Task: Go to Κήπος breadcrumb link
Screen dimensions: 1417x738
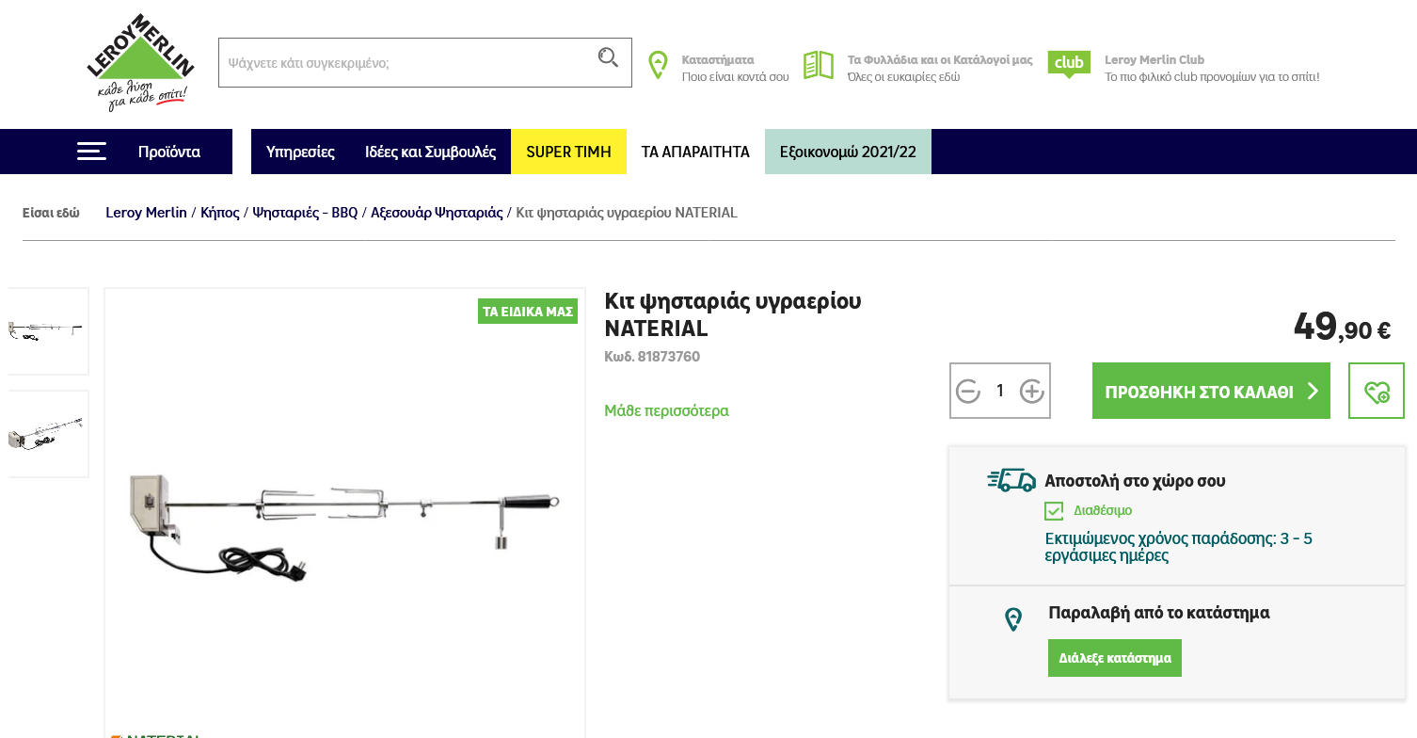Action: pos(220,213)
